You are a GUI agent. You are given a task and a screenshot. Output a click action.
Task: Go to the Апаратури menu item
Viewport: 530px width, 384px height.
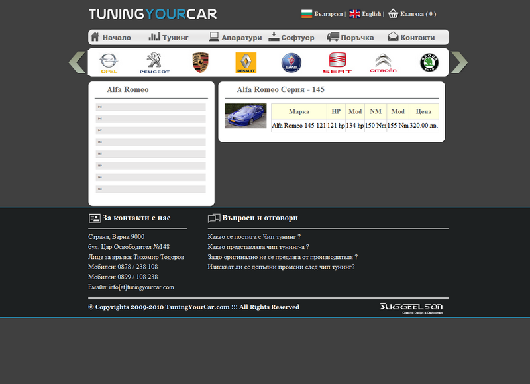[x=242, y=38]
